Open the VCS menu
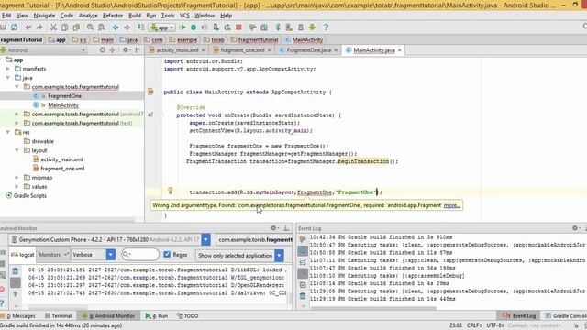587x330 pixels. tap(184, 16)
